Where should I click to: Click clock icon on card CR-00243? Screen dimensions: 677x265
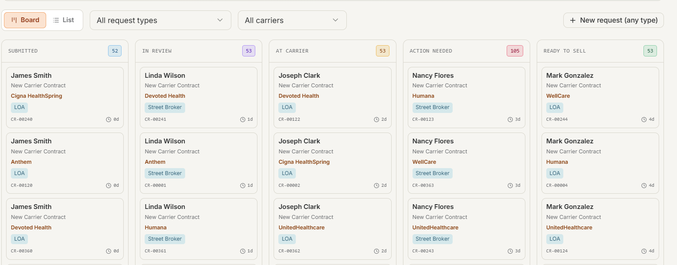pyautogui.click(x=510, y=251)
